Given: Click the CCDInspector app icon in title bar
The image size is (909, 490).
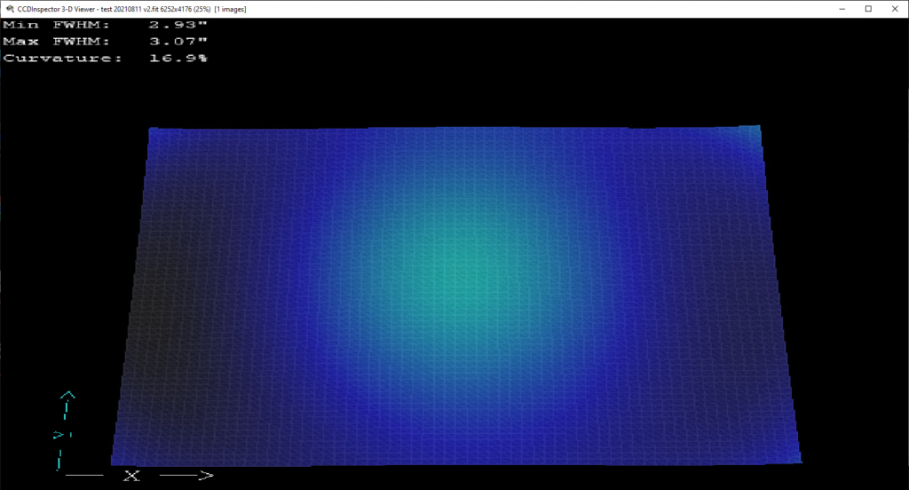Looking at the screenshot, I should (9, 8).
